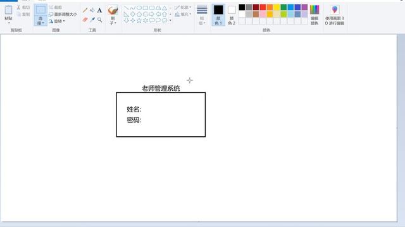Choose the right arrow shape
The width and height of the screenshot is (405, 227).
pyautogui.click(x=152, y=14)
